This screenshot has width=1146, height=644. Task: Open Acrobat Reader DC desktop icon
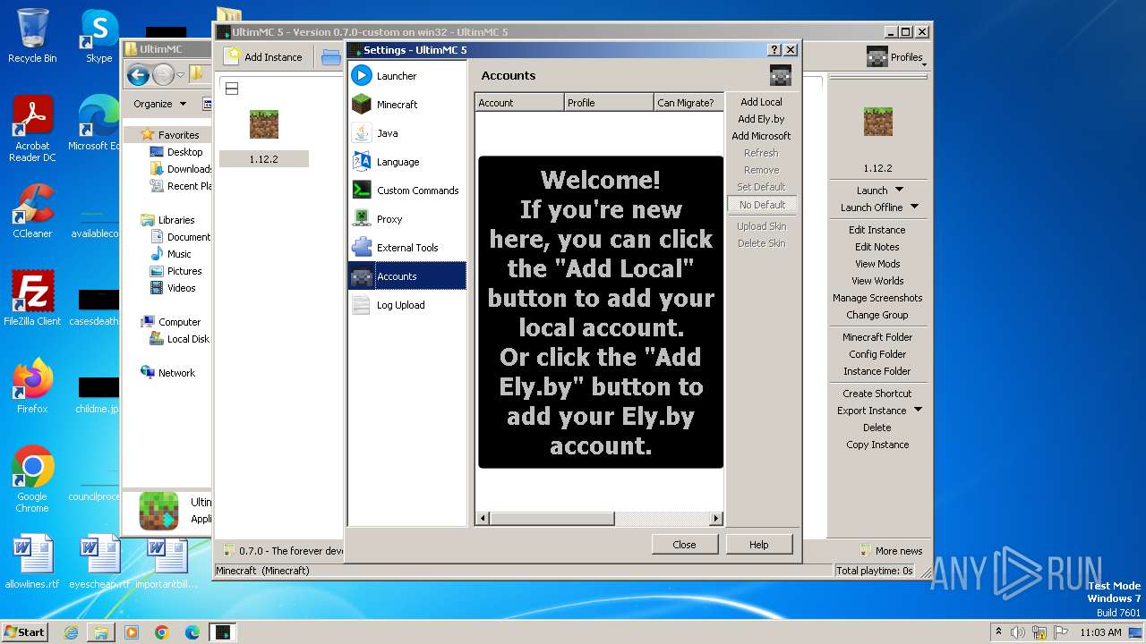pyautogui.click(x=32, y=128)
